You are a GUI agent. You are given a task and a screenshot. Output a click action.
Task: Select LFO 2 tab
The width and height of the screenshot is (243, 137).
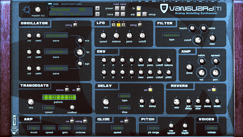click(119, 25)
